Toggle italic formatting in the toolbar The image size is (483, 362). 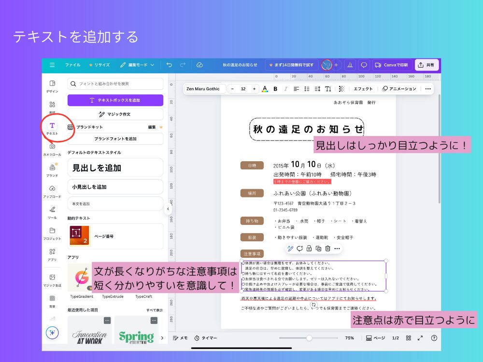click(286, 89)
